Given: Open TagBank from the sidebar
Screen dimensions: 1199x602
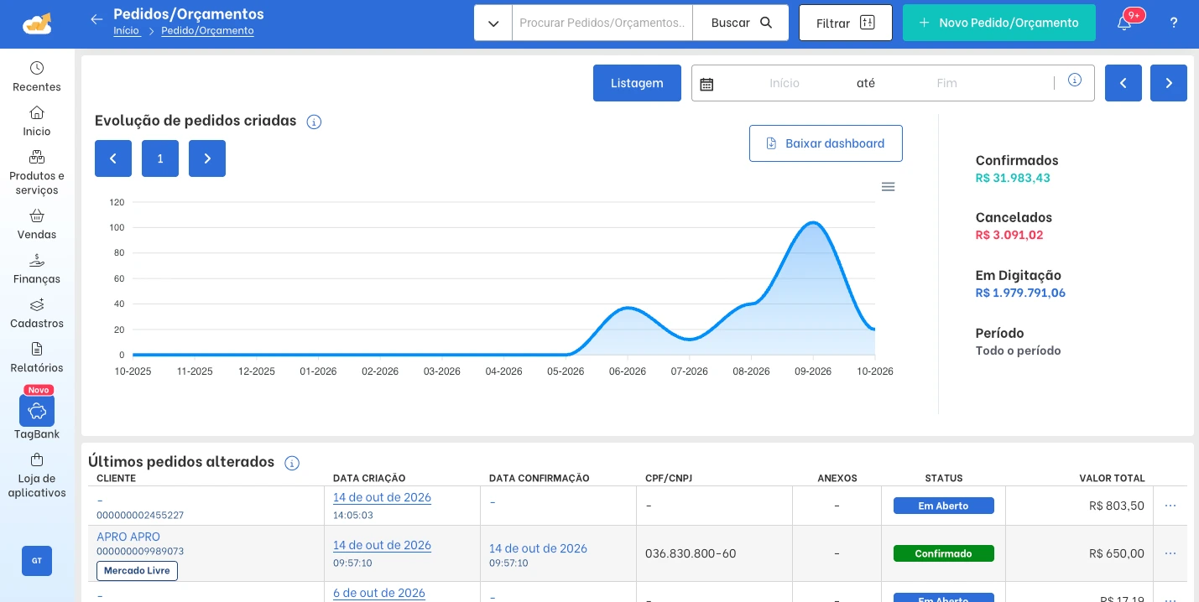Looking at the screenshot, I should [37, 417].
